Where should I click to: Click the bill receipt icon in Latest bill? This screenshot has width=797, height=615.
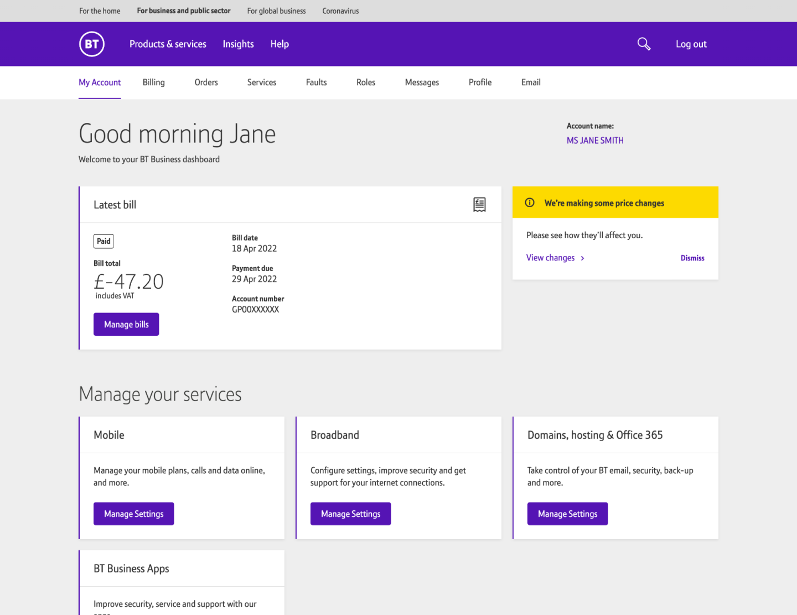479,204
